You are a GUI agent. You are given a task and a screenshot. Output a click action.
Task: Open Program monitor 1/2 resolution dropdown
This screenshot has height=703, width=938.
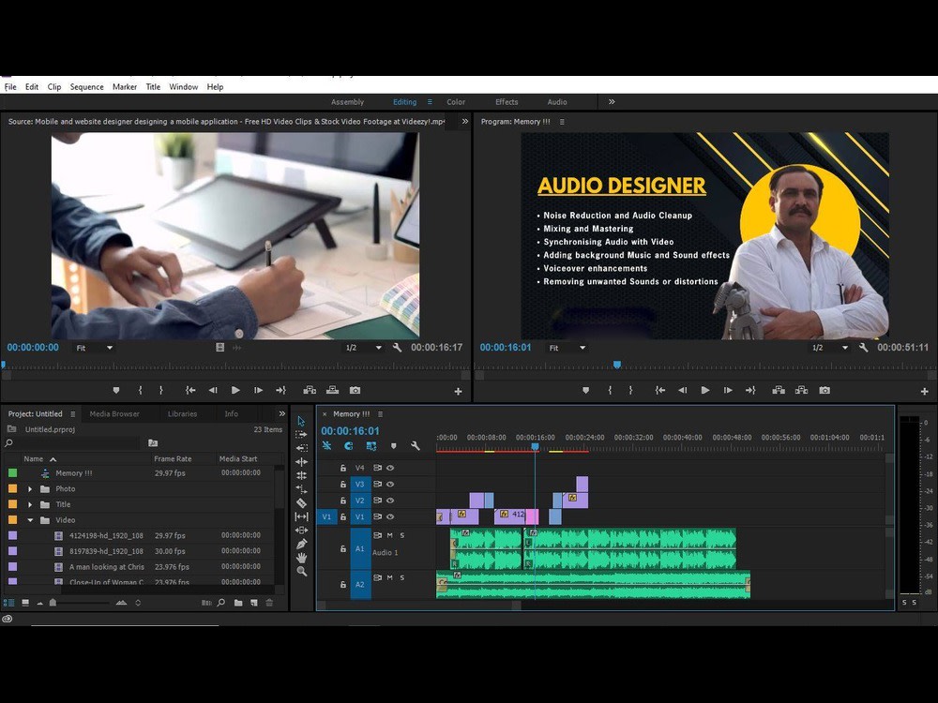[830, 348]
